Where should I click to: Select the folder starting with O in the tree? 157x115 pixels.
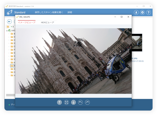pos(12,46)
